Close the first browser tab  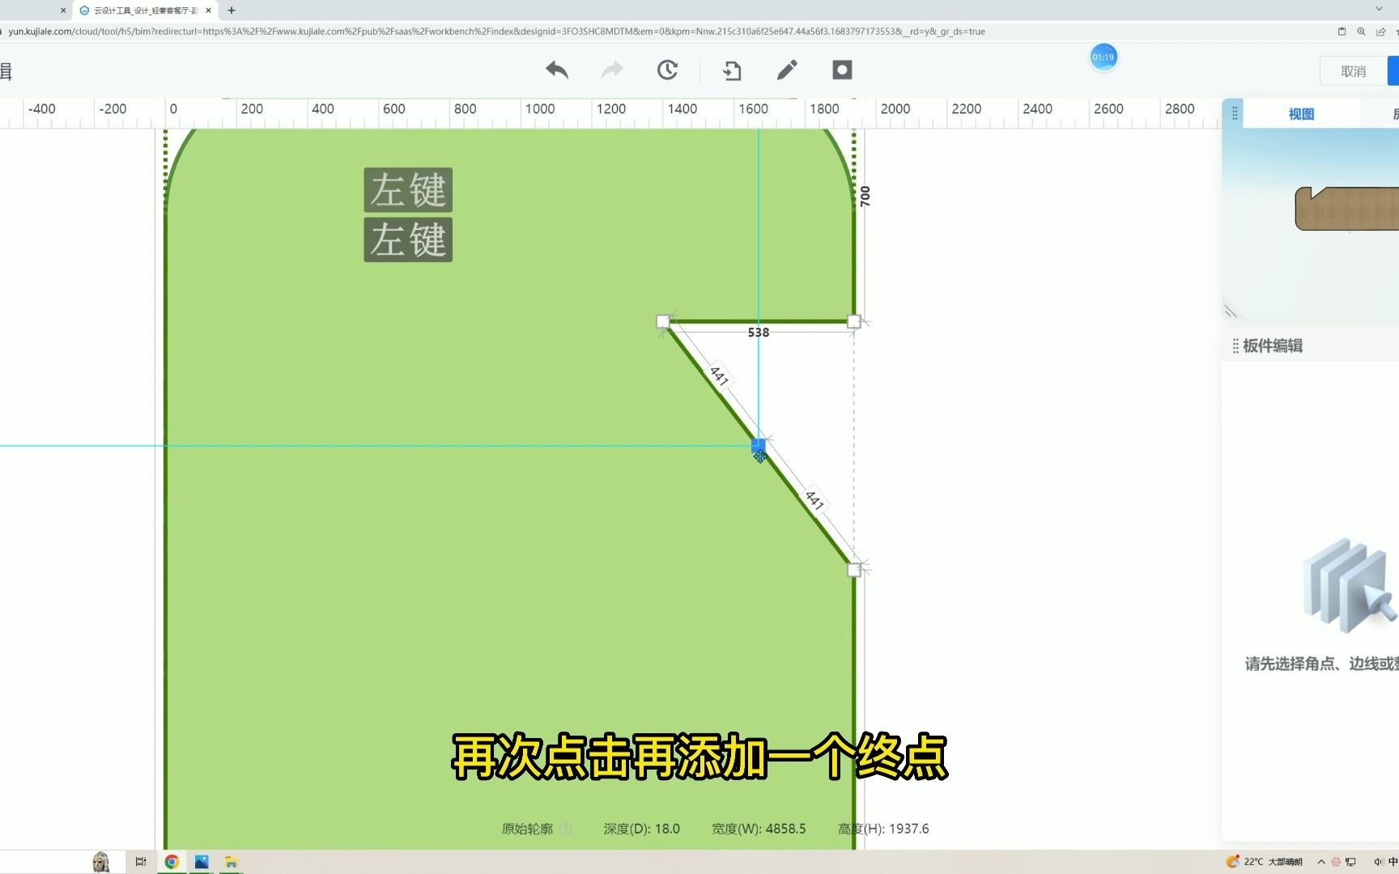63,11
